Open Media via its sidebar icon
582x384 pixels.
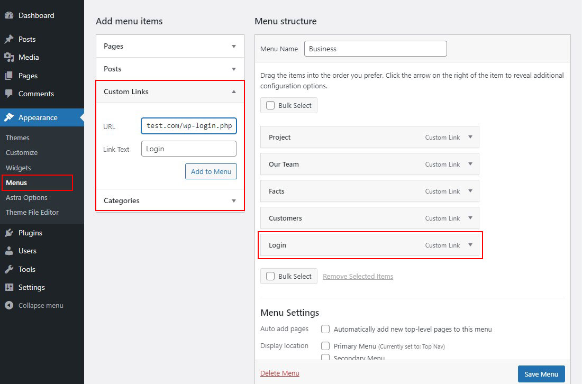(x=9, y=57)
